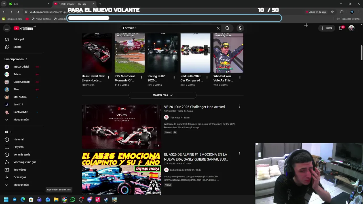Open Windows Start menu
Image resolution: width=363 pixels, height=204 pixels.
click(6, 199)
